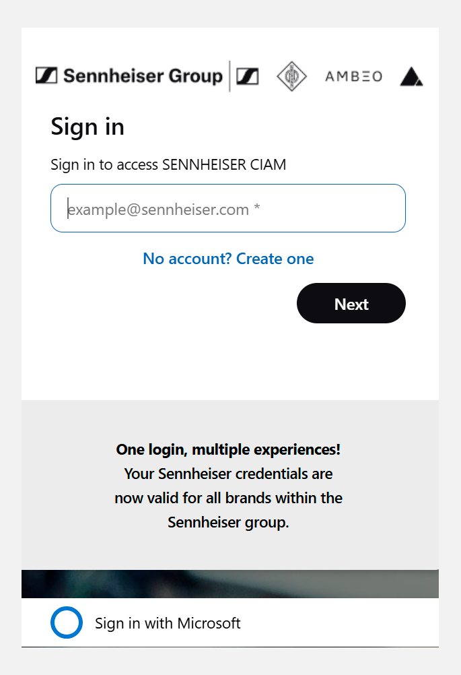This screenshot has height=675, width=461.
Task: Select the Neumann diamond logo
Action: [x=291, y=76]
